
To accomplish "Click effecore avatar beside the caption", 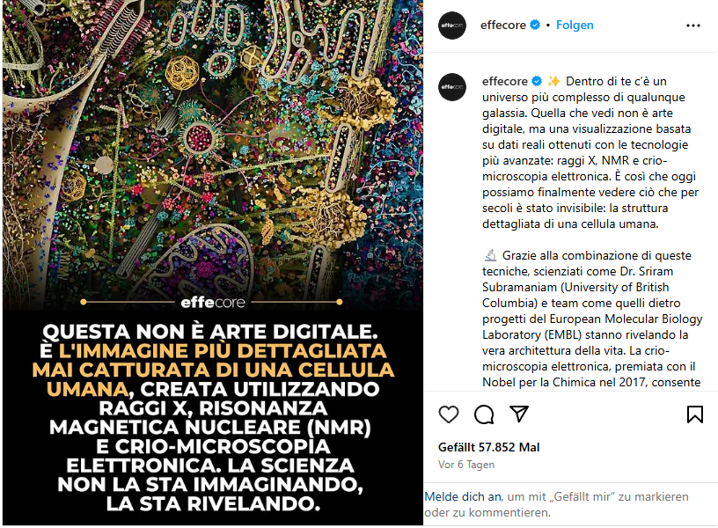I will [452, 86].
